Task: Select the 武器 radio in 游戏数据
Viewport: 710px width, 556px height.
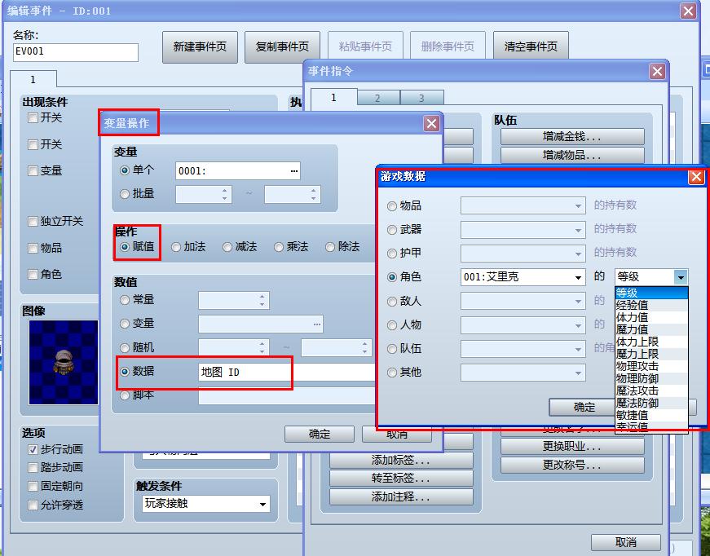Action: [392, 230]
